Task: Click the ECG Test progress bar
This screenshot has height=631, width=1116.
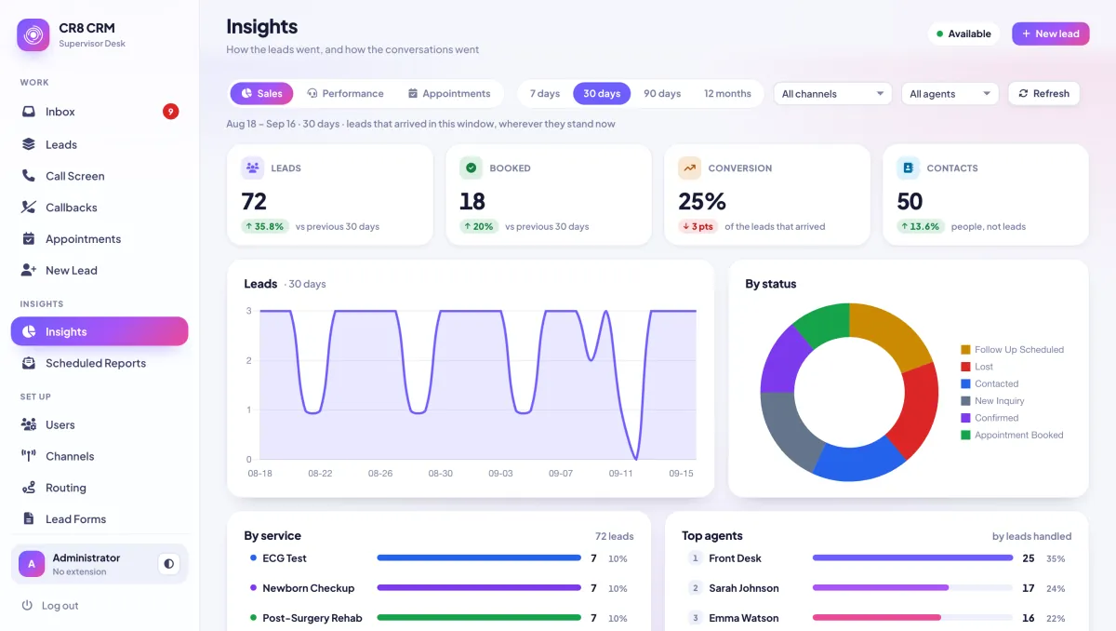Action: point(479,558)
